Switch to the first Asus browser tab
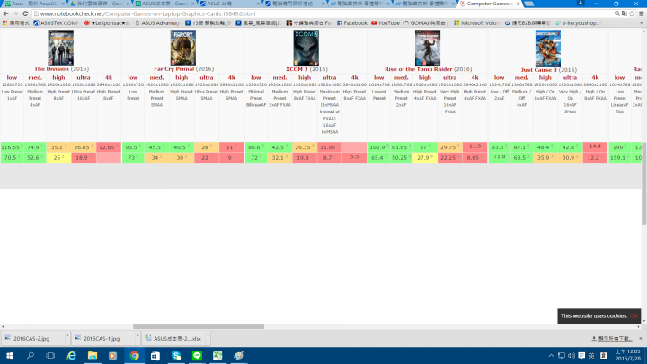Screen dimensions: 647x364 click(x=34, y=4)
